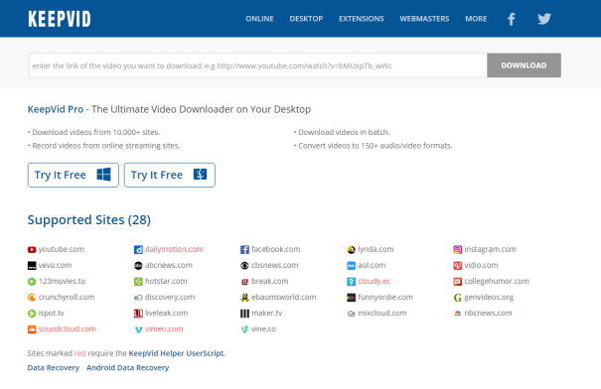Open the hotstar.com link
Image resolution: width=601 pixels, height=389 pixels.
pos(166,281)
